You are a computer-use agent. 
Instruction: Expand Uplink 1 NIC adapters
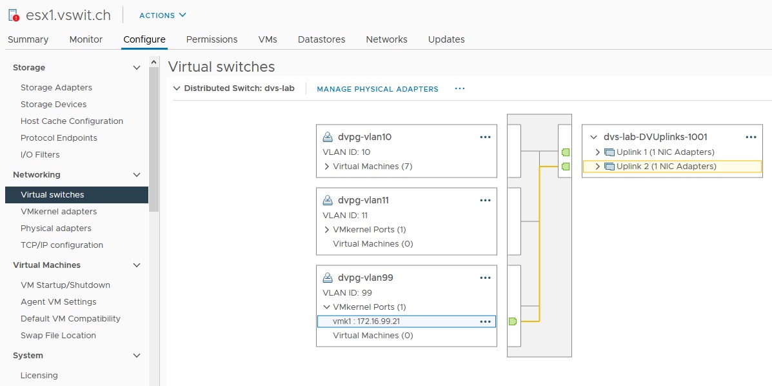point(597,152)
